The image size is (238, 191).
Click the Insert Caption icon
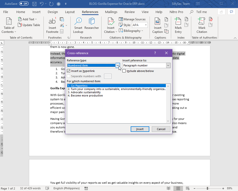pyautogui.click(x=157, y=25)
